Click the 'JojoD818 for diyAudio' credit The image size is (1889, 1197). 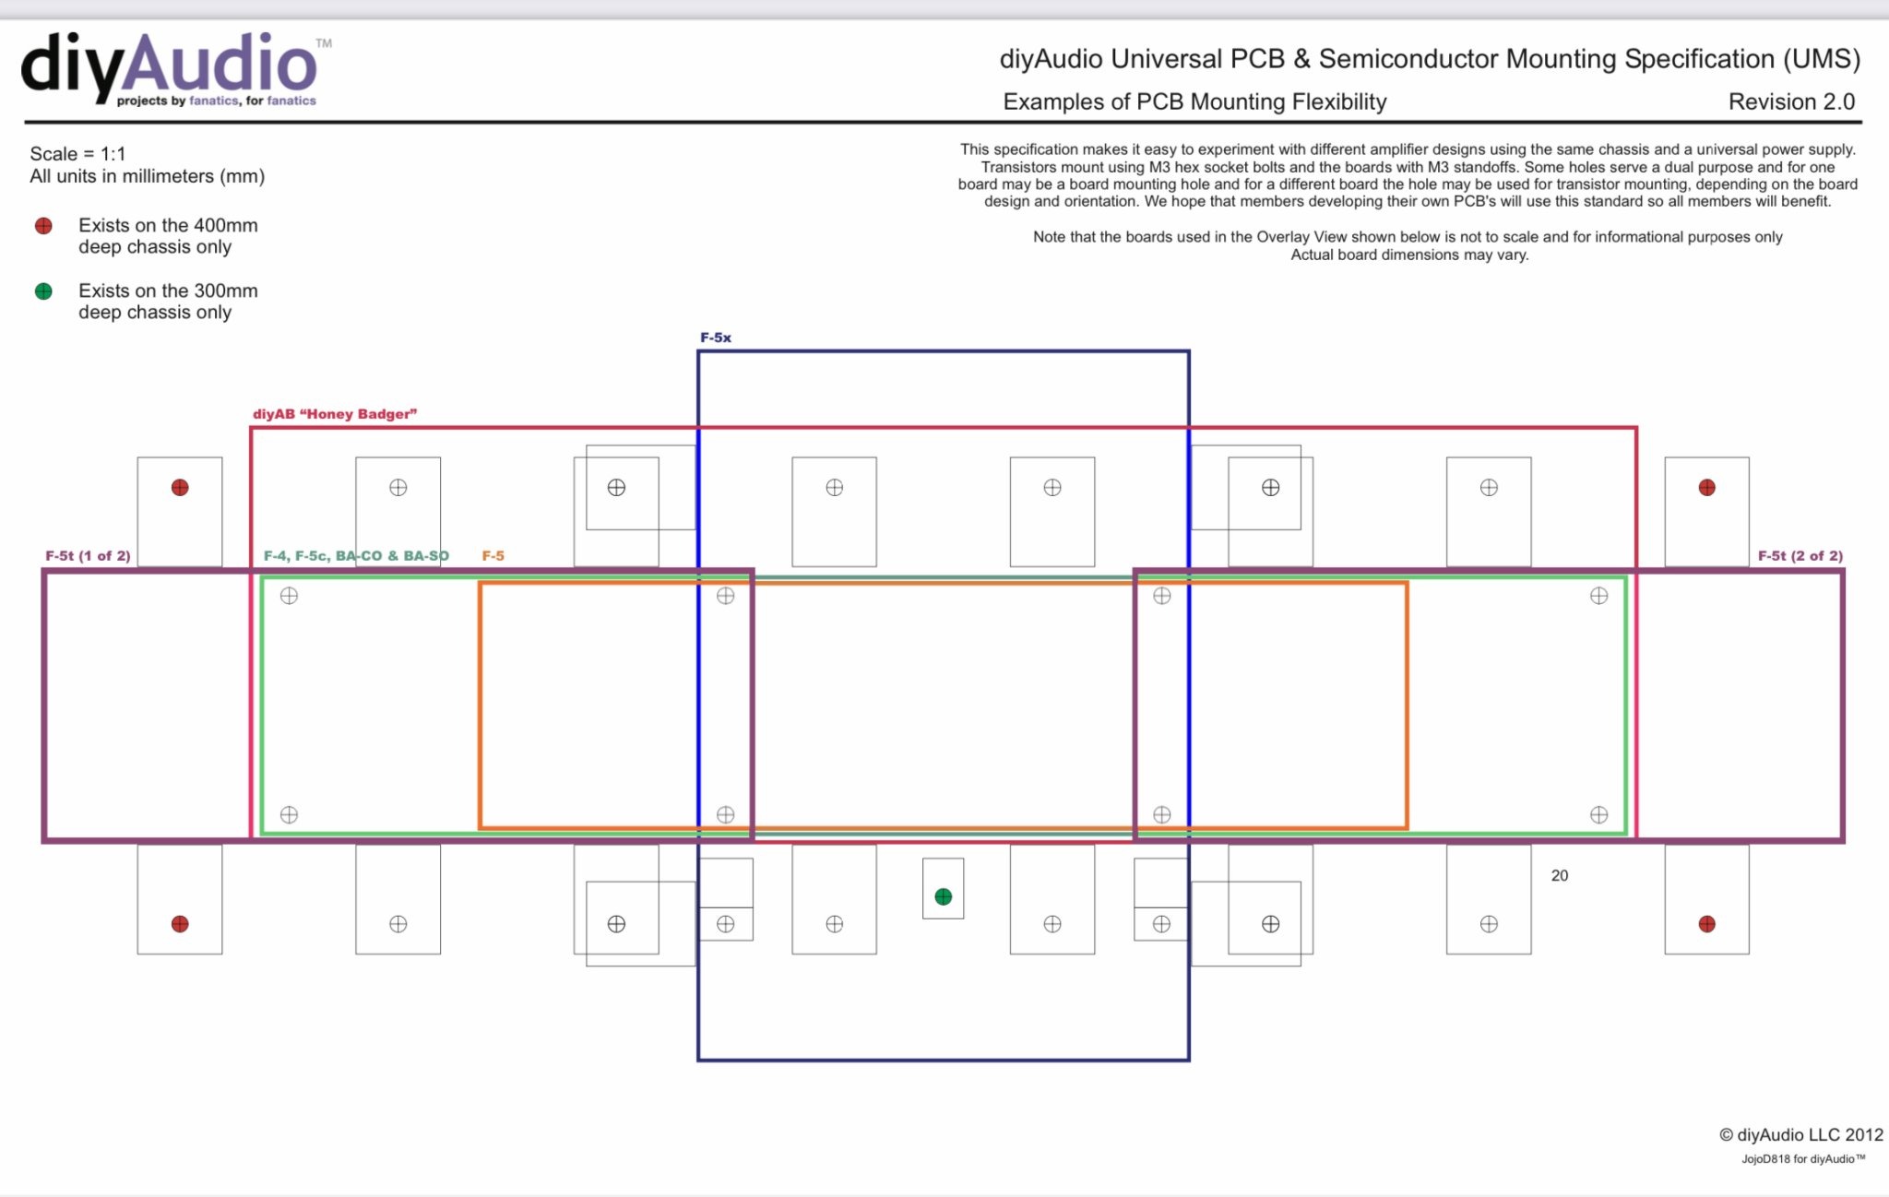tap(1802, 1159)
